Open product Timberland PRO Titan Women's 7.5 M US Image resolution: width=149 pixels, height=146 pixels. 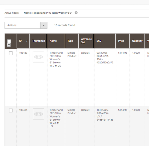[56, 118]
